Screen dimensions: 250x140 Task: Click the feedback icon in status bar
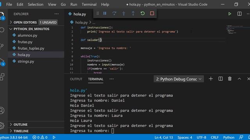241,137
